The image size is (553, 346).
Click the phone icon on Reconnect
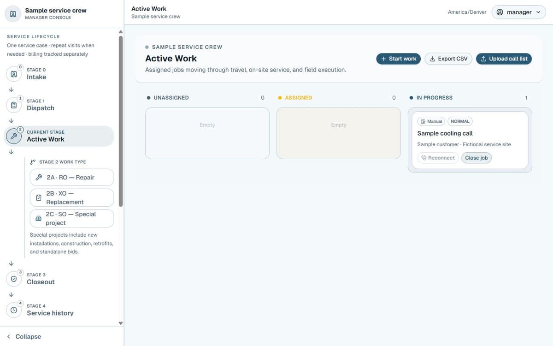click(x=424, y=158)
